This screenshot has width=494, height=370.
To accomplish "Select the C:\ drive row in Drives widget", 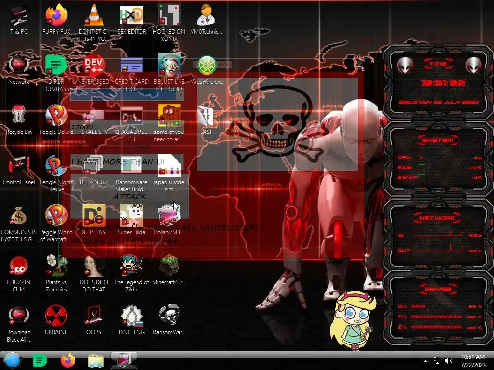I will point(440,306).
